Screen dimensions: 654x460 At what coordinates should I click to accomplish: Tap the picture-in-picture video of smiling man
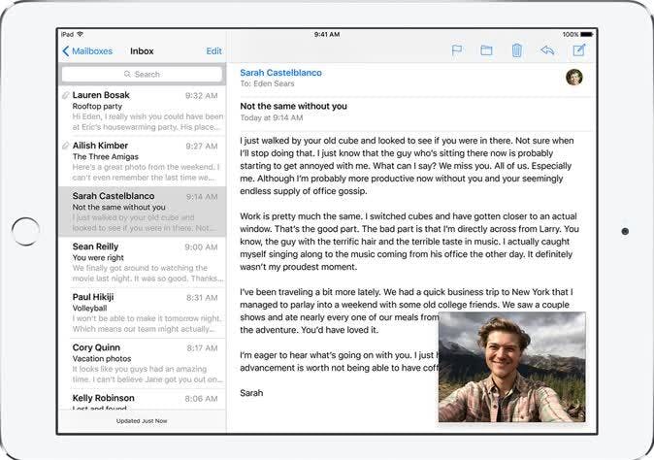[512, 367]
